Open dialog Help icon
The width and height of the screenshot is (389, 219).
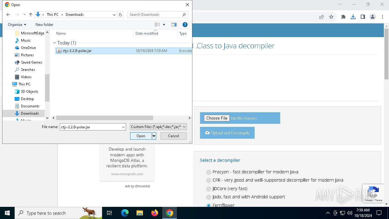[x=185, y=25]
